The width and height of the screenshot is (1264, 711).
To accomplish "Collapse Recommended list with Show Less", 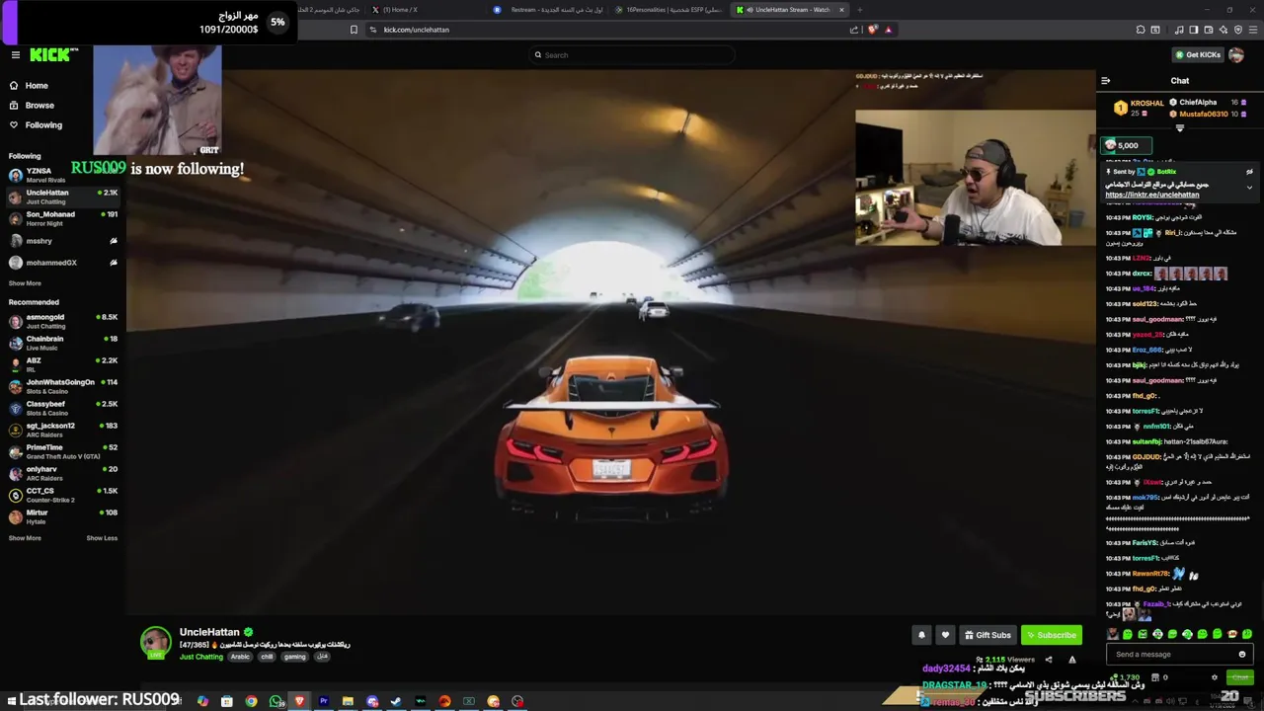I will point(102,538).
